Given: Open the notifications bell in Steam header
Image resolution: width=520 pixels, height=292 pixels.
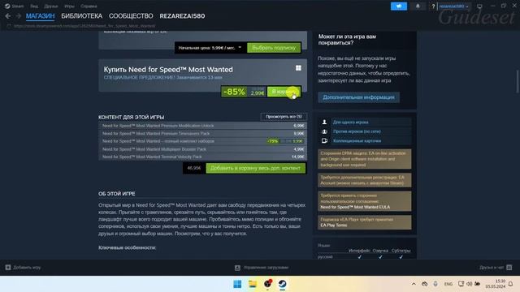Looking at the screenshot, I should (418, 6).
